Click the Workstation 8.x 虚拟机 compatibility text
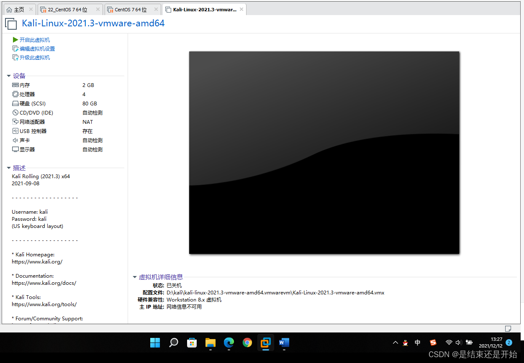The width and height of the screenshot is (524, 363). tap(194, 299)
